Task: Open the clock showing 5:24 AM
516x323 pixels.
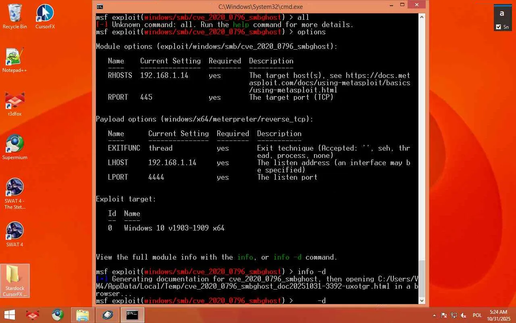Action: (x=498, y=315)
